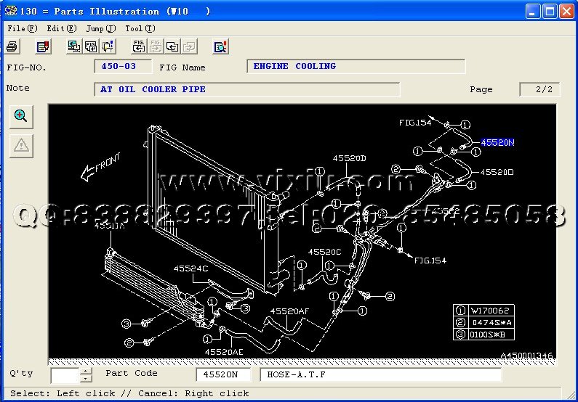Open the Tool menu
This screenshot has width=578, height=402.
coord(140,28)
